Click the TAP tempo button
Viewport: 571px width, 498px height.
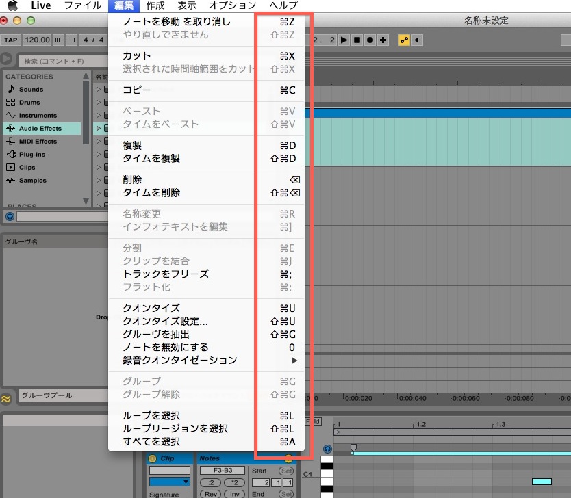point(11,40)
